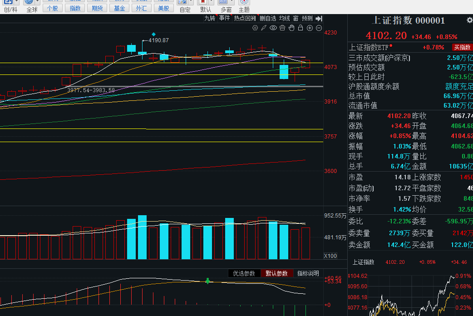Toggle the chart lock icon
The width and height of the screenshot is (473, 316).
[x=301, y=28]
